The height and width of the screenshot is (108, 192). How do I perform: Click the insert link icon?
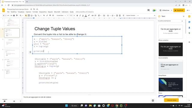93,16
